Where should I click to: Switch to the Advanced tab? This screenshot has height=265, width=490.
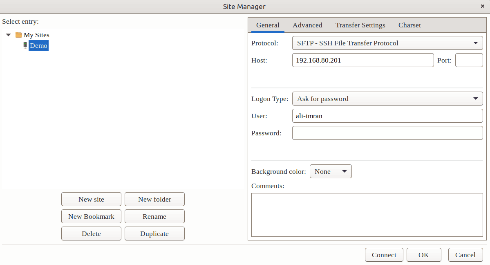pos(307,25)
